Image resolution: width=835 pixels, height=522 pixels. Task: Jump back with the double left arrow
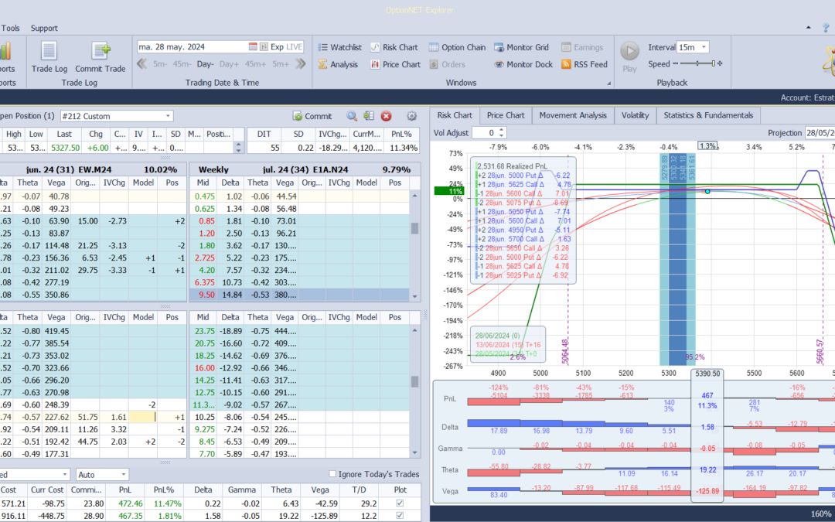pyautogui.click(x=141, y=64)
